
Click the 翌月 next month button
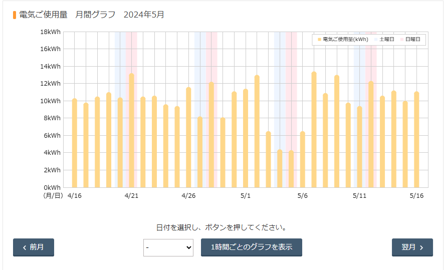pos(412,247)
